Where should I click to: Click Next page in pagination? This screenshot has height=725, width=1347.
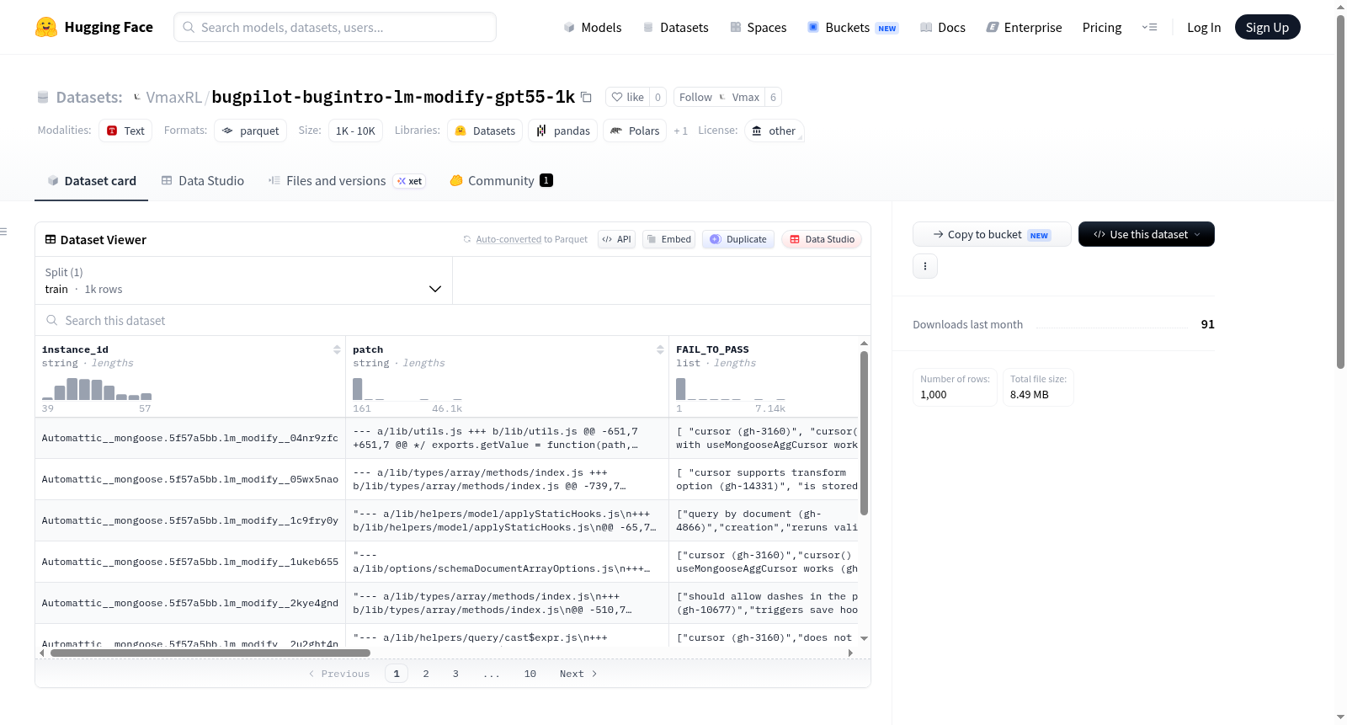578,674
